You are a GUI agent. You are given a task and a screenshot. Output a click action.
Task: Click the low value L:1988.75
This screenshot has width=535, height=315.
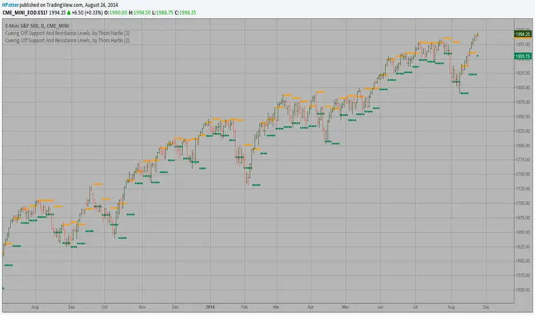(x=163, y=13)
